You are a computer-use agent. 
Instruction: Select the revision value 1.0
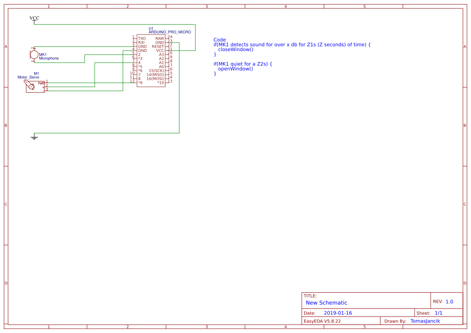tap(449, 302)
